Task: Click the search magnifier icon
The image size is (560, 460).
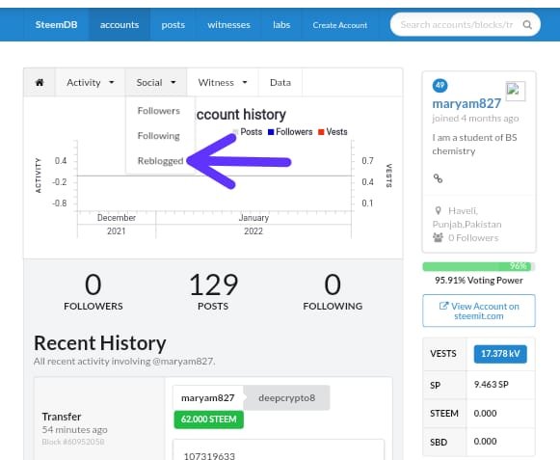Action: (x=527, y=25)
